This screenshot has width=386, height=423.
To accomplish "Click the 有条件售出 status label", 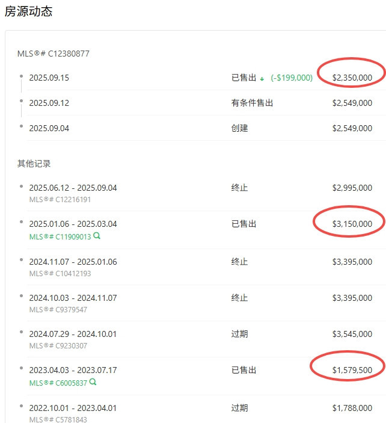I will click(252, 103).
